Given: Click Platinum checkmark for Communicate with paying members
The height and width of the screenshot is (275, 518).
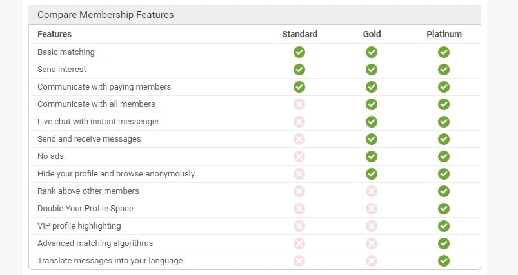Looking at the screenshot, I should click(444, 87).
